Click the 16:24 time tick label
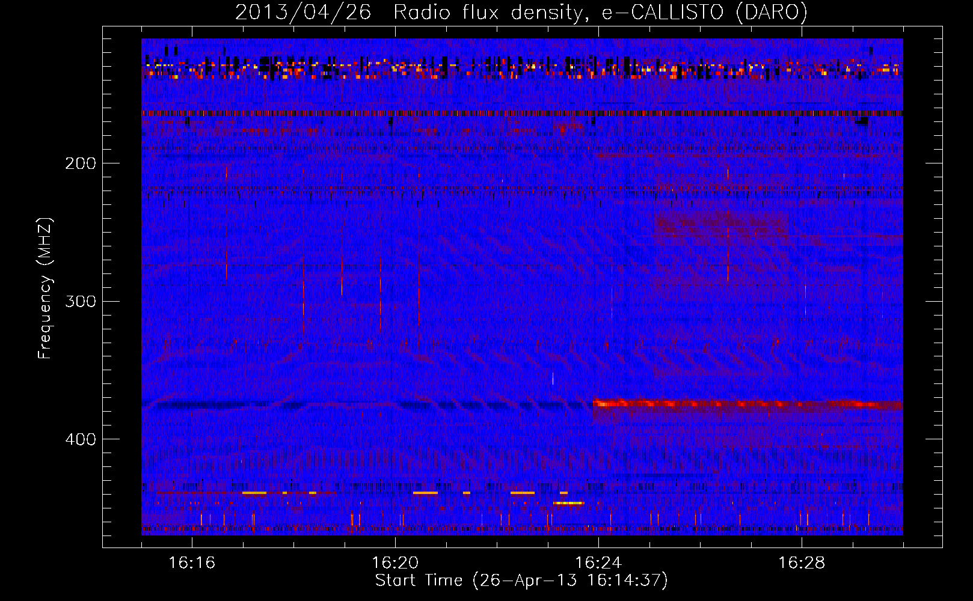 598,563
